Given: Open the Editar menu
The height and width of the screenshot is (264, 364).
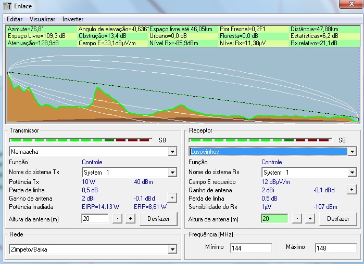Looking at the screenshot, I should point(15,19).
